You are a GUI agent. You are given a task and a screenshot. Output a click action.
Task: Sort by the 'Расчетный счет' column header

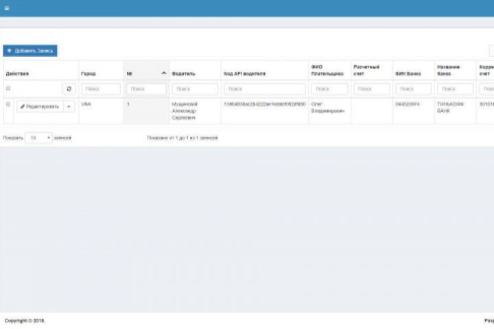tap(372, 70)
